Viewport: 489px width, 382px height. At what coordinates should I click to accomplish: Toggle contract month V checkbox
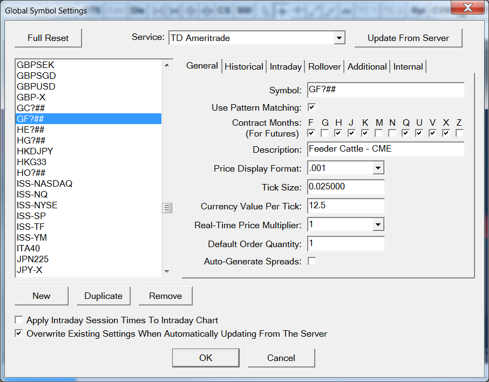[x=432, y=133]
